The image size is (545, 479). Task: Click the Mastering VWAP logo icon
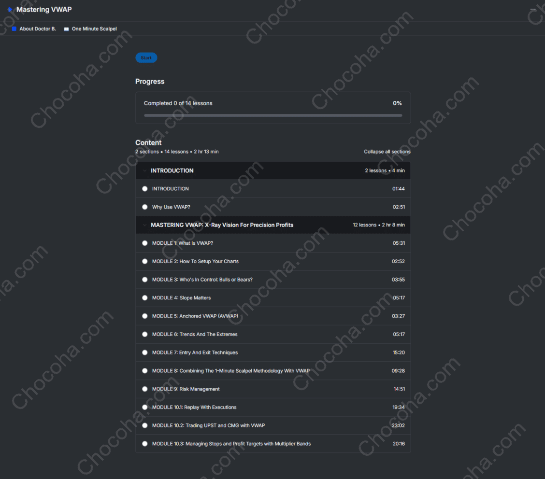click(10, 10)
